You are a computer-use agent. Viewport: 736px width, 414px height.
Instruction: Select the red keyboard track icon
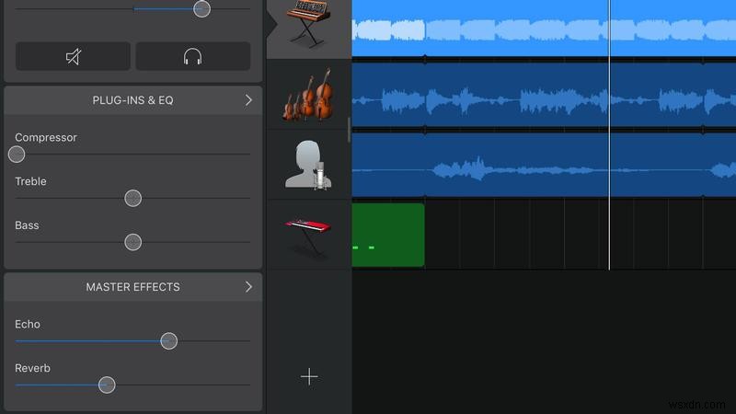click(308, 236)
